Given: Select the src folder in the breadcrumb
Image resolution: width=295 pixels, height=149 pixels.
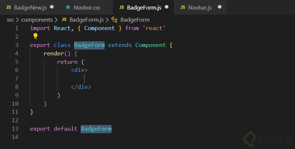Looking at the screenshot, I should (10, 19).
